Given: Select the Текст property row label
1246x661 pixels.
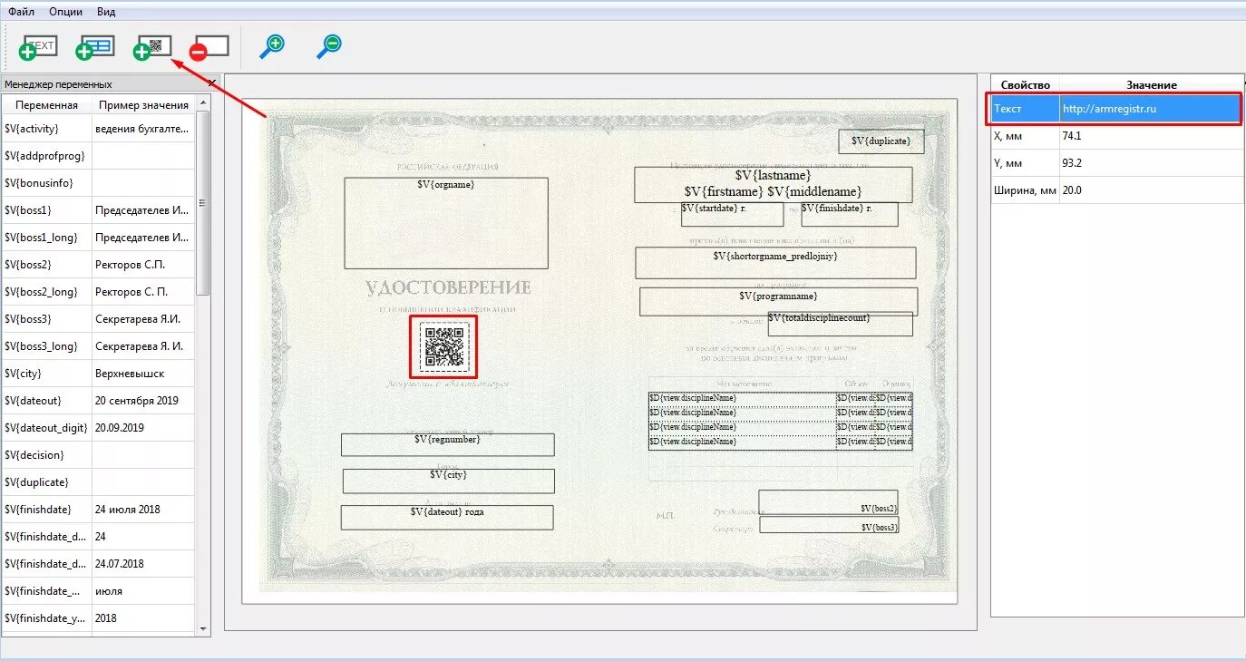Looking at the screenshot, I should pos(1026,109).
